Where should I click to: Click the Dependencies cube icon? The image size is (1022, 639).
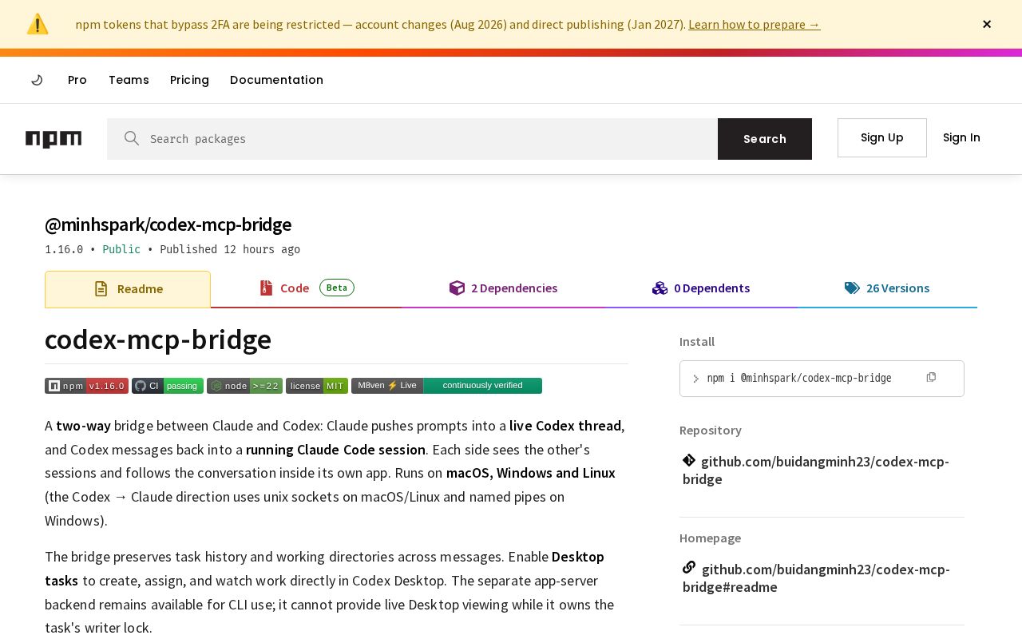[457, 288]
